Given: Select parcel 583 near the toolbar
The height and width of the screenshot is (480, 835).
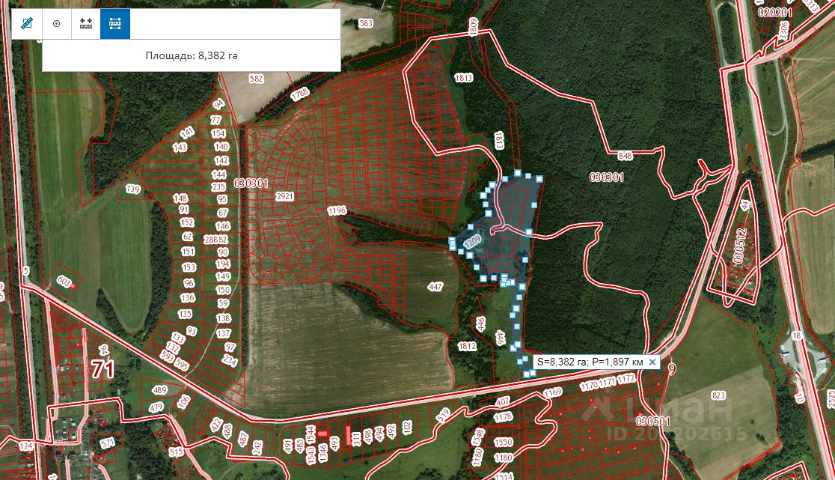Looking at the screenshot, I should 366,23.
